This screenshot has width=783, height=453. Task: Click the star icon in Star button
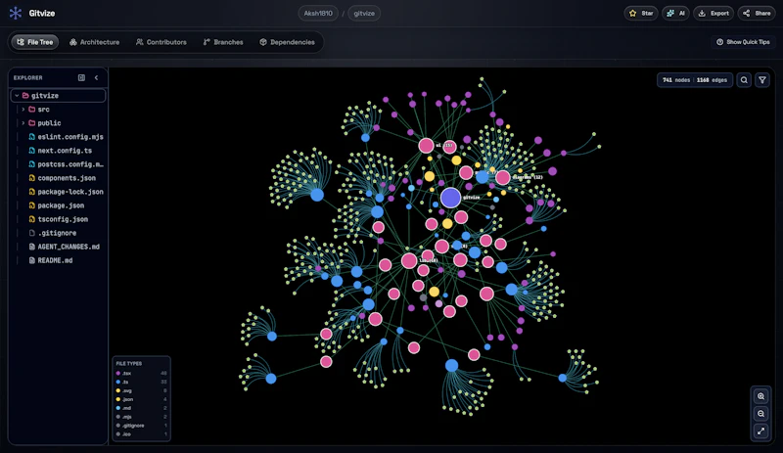pos(632,13)
